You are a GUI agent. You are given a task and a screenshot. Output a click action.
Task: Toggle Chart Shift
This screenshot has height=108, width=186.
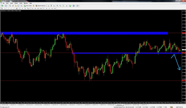point(67,6)
